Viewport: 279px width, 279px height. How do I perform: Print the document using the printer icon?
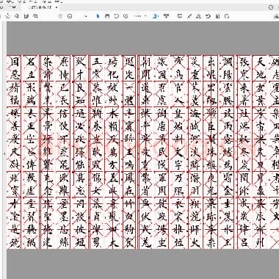coord(26,16)
